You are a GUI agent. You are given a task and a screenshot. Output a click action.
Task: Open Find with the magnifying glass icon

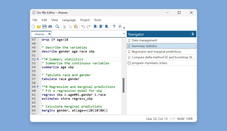(x=57, y=27)
